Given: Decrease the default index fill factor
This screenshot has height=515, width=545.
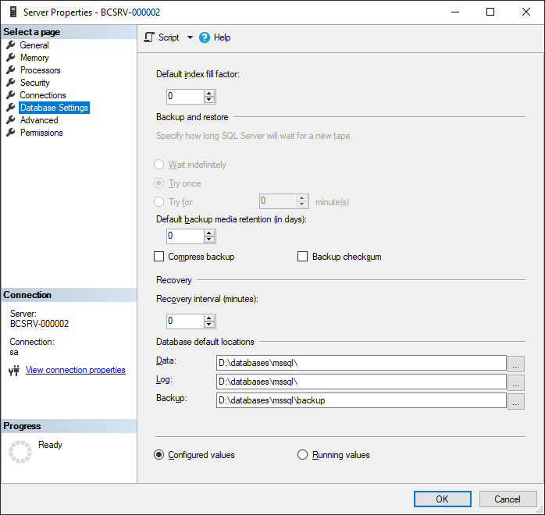Looking at the screenshot, I should 209,100.
